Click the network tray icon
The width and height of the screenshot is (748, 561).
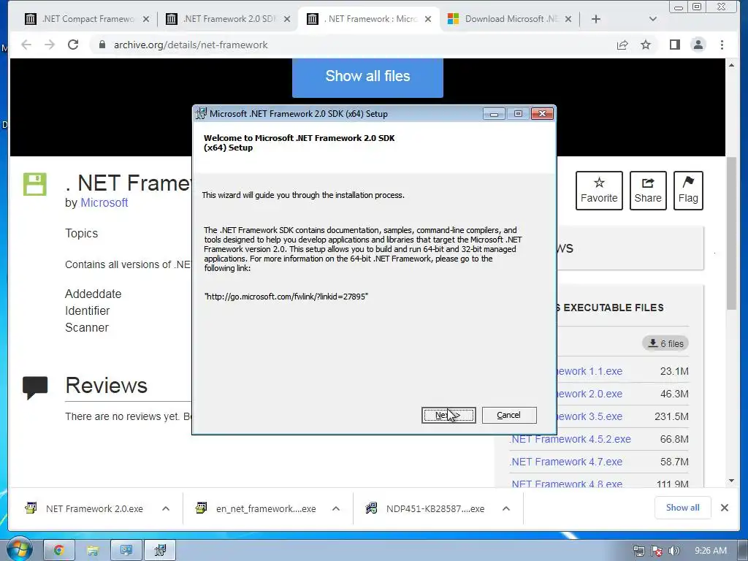point(638,551)
